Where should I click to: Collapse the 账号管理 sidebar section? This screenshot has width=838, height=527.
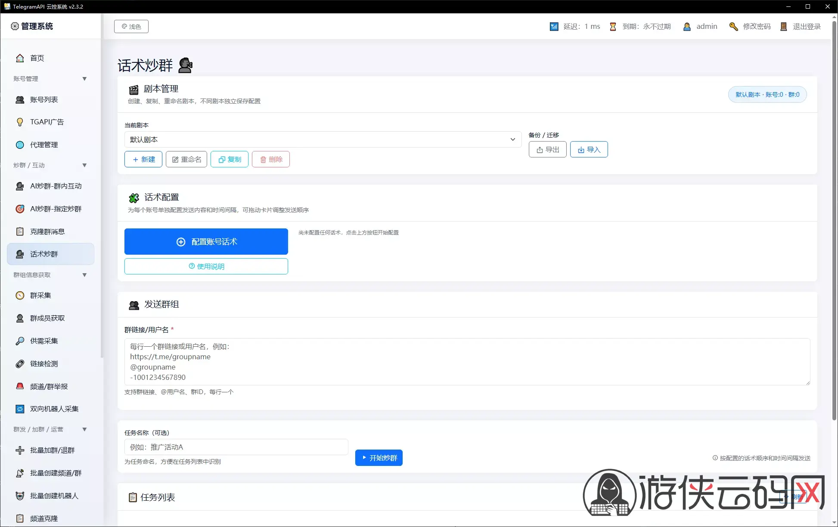point(84,79)
